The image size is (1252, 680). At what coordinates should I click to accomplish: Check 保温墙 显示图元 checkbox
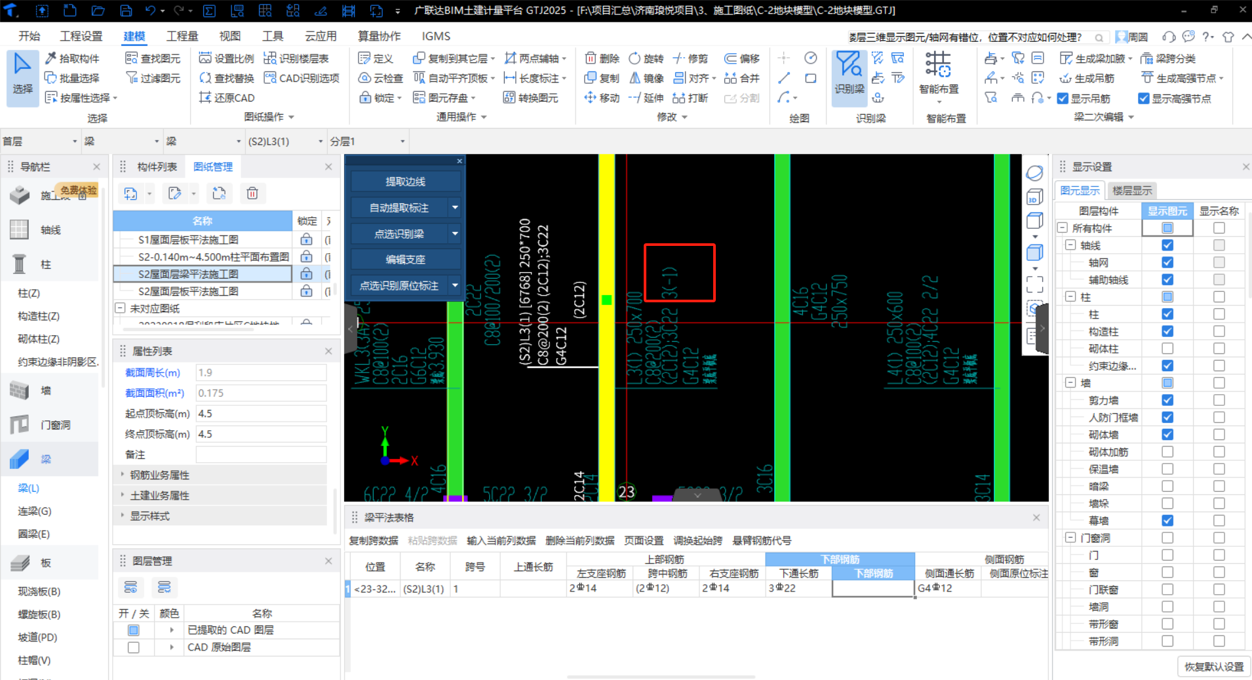(x=1167, y=469)
